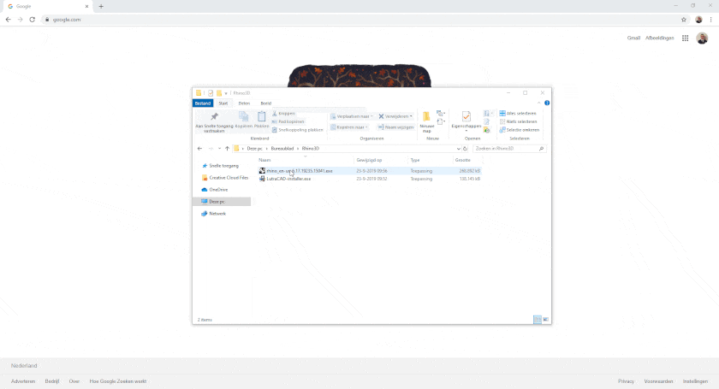
Task: Click the Kopiëren ribbon icon
Action: pos(243,120)
